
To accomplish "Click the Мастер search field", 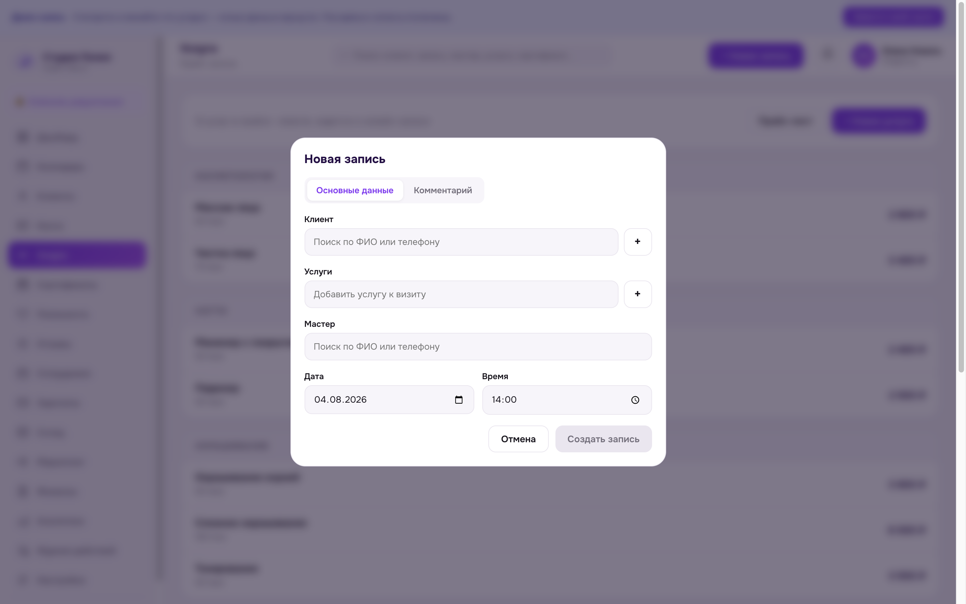I will 478,346.
